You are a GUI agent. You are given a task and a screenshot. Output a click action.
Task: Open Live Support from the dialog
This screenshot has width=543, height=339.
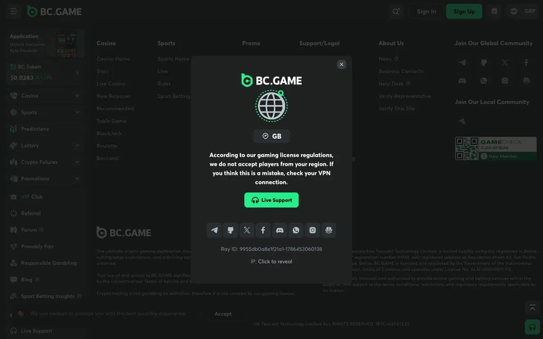(271, 200)
